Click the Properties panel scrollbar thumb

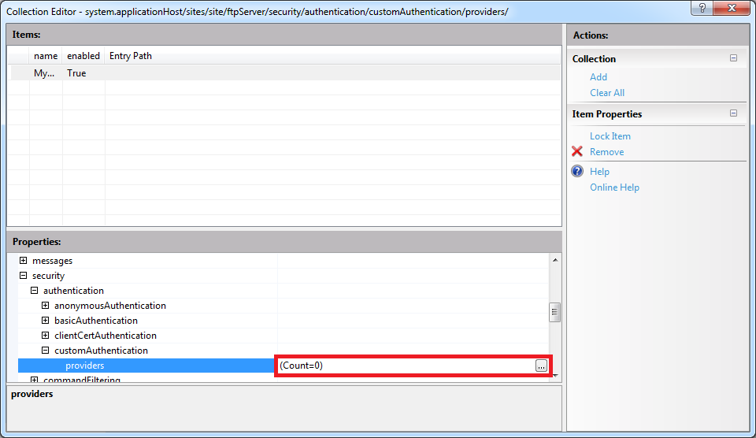(554, 312)
